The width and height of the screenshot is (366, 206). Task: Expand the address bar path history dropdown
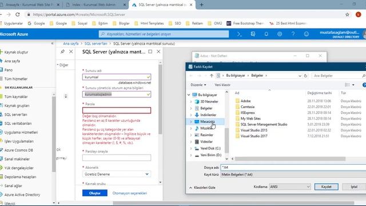tap(300, 76)
